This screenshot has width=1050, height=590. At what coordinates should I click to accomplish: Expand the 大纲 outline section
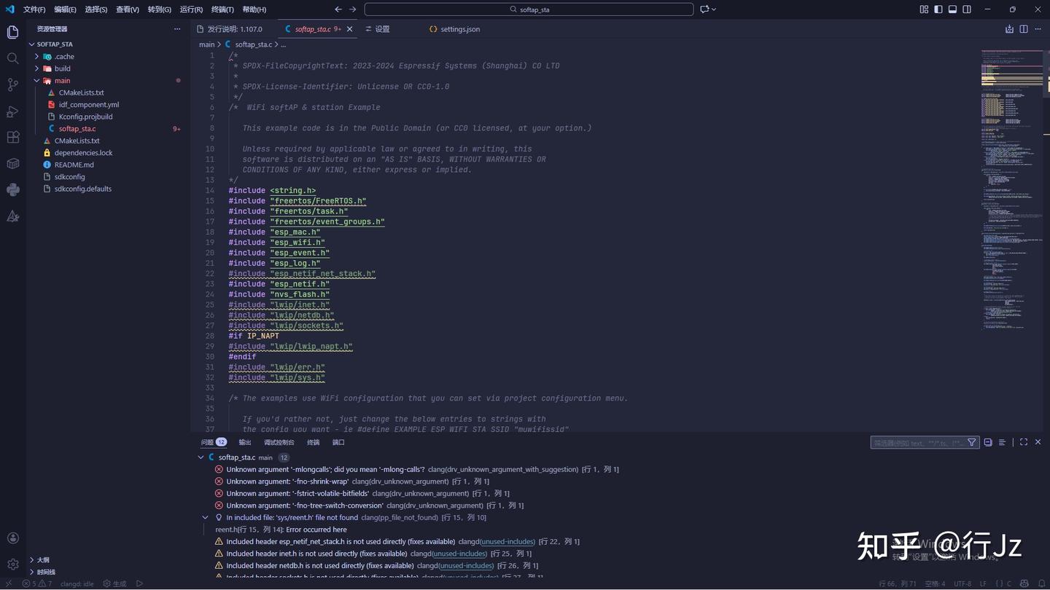pyautogui.click(x=32, y=560)
